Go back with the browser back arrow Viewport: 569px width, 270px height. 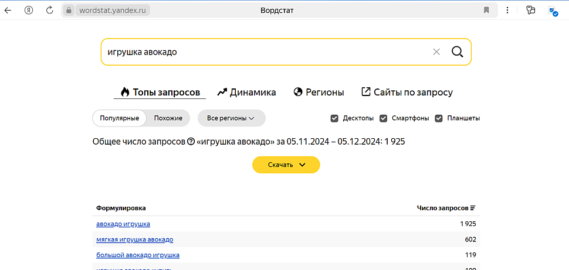[8, 10]
